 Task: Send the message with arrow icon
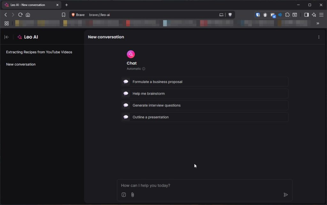pos(286,194)
